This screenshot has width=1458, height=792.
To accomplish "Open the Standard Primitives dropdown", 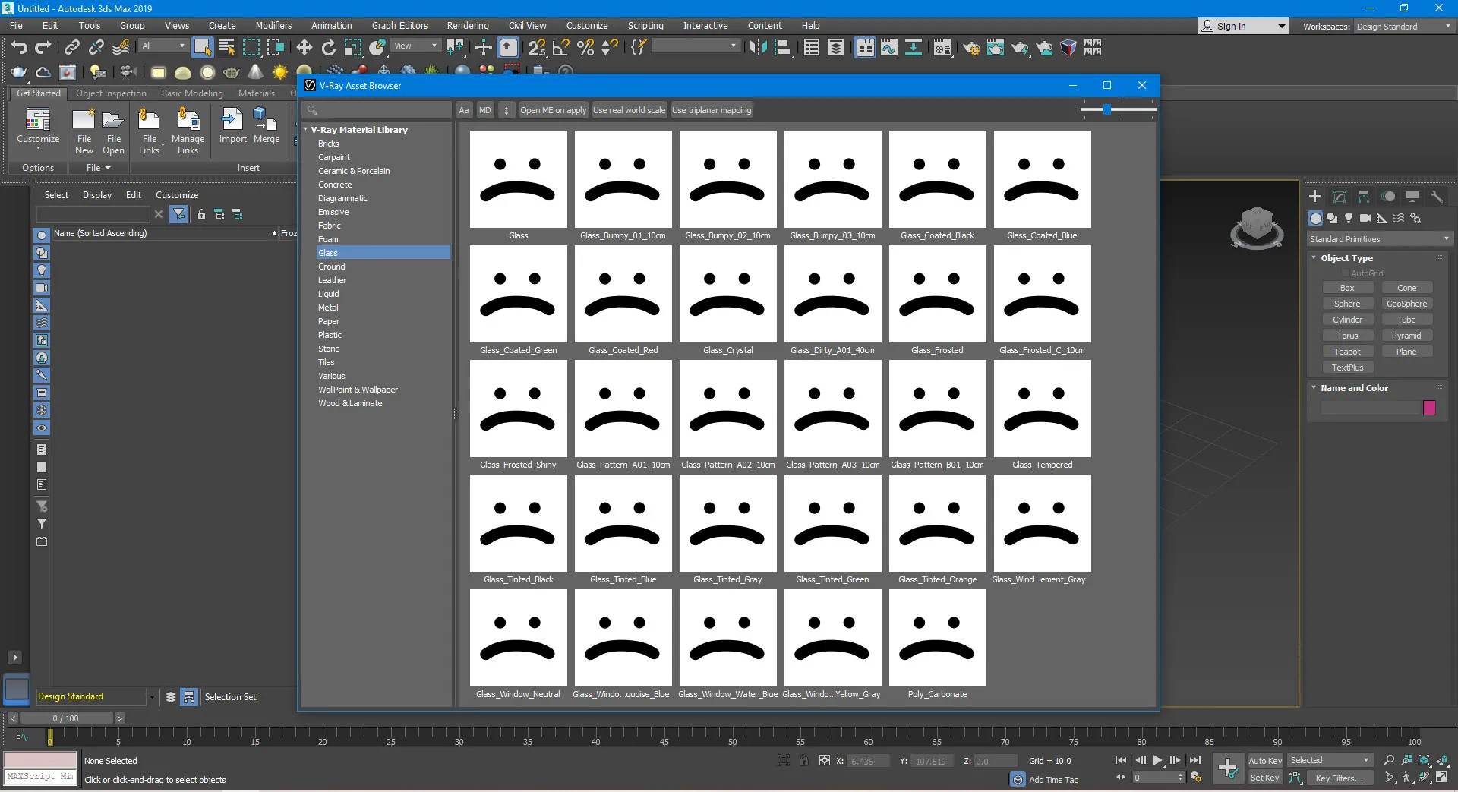I will coord(1379,239).
